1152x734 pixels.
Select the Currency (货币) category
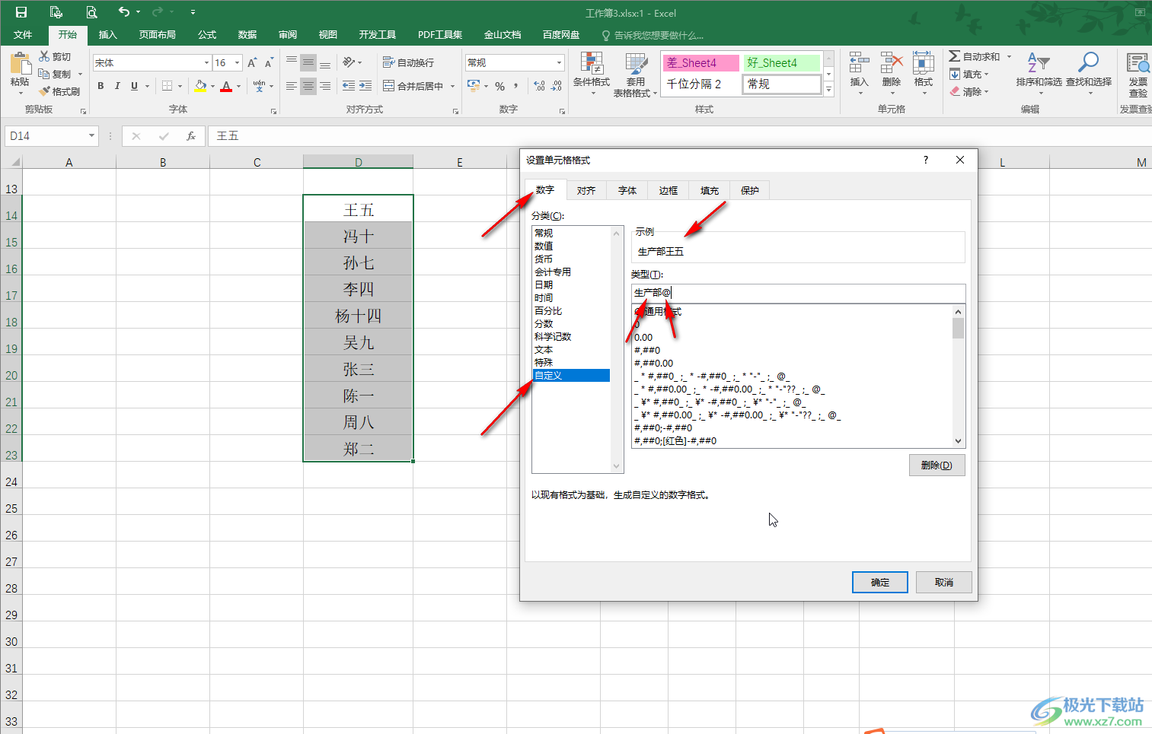tap(544, 259)
